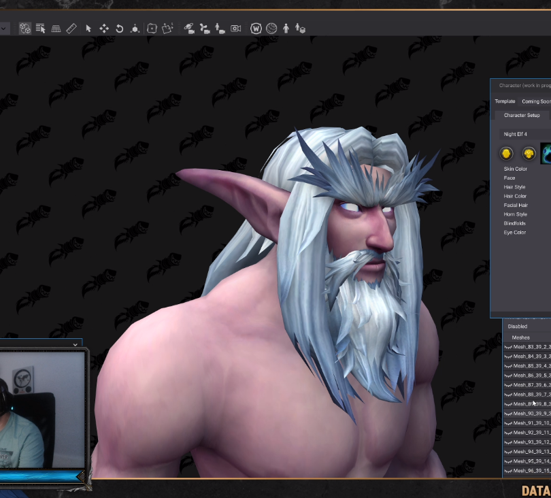
Task: Click the list-with-cursor selection icon
Action: click(40, 29)
